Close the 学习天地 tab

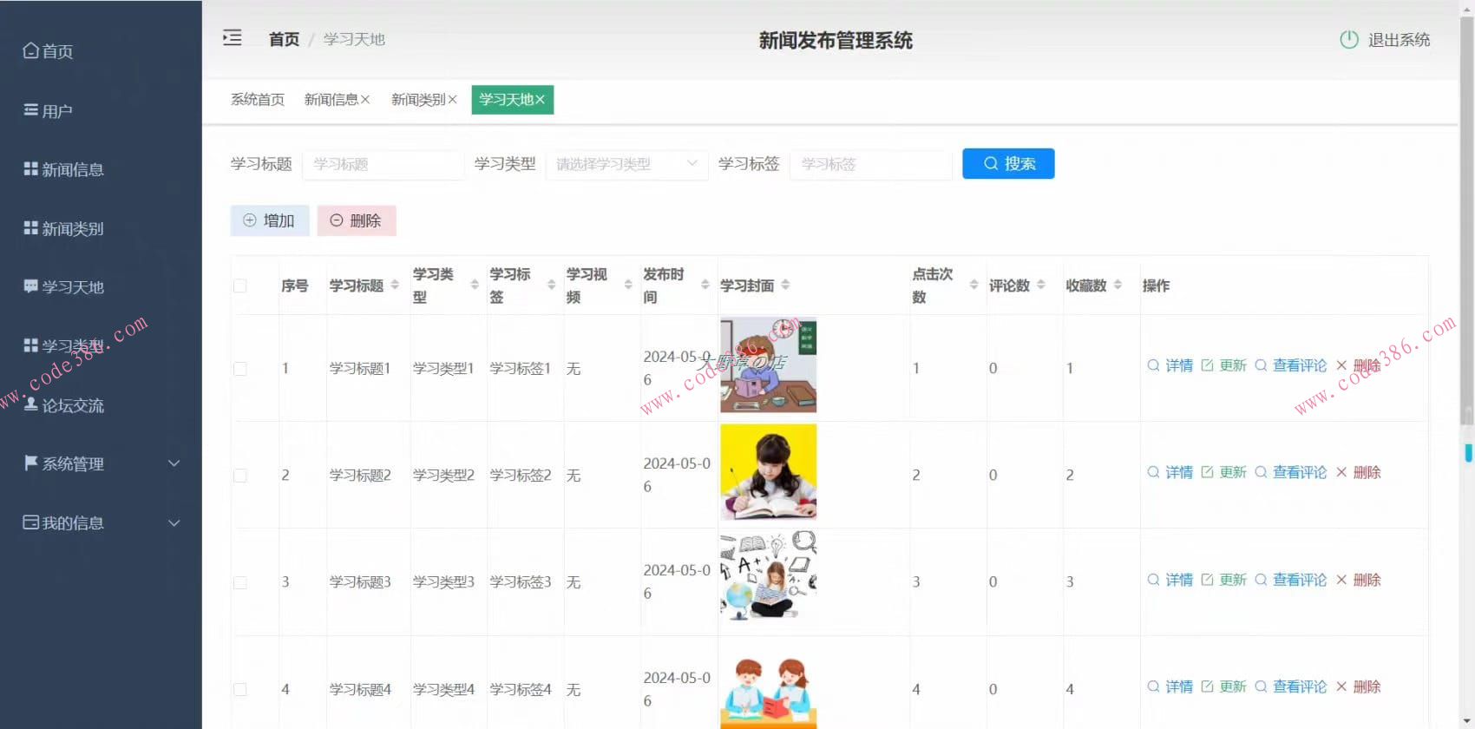click(540, 100)
